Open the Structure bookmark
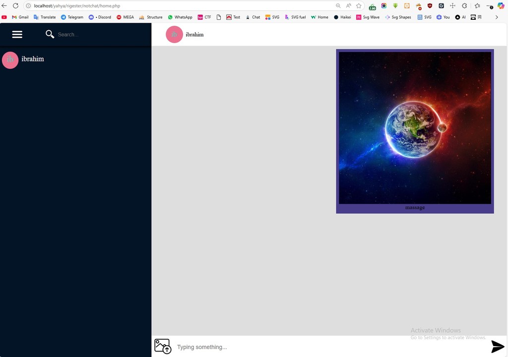This screenshot has width=508, height=357. [151, 17]
